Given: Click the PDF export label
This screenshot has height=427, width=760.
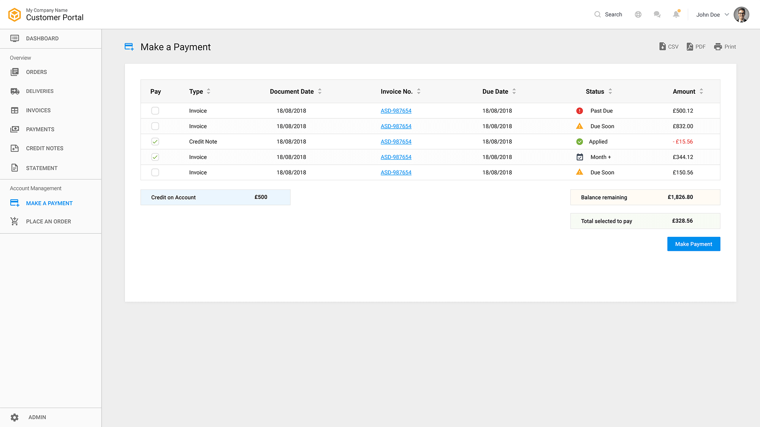Looking at the screenshot, I should pos(700,47).
